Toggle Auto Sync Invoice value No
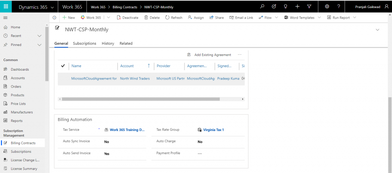 click(106, 142)
